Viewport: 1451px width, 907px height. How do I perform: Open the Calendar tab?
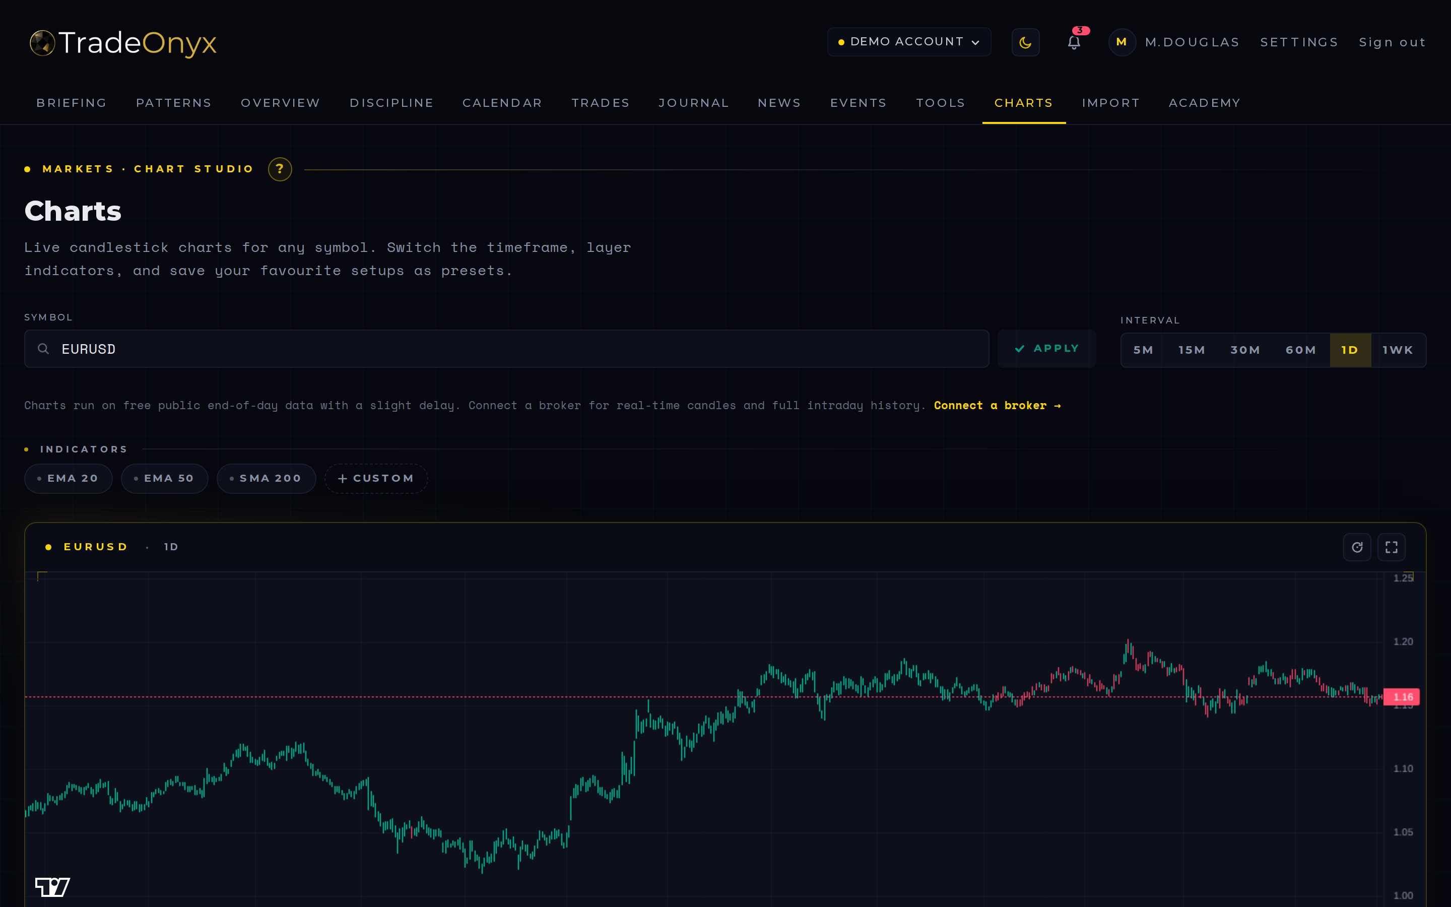pos(502,103)
